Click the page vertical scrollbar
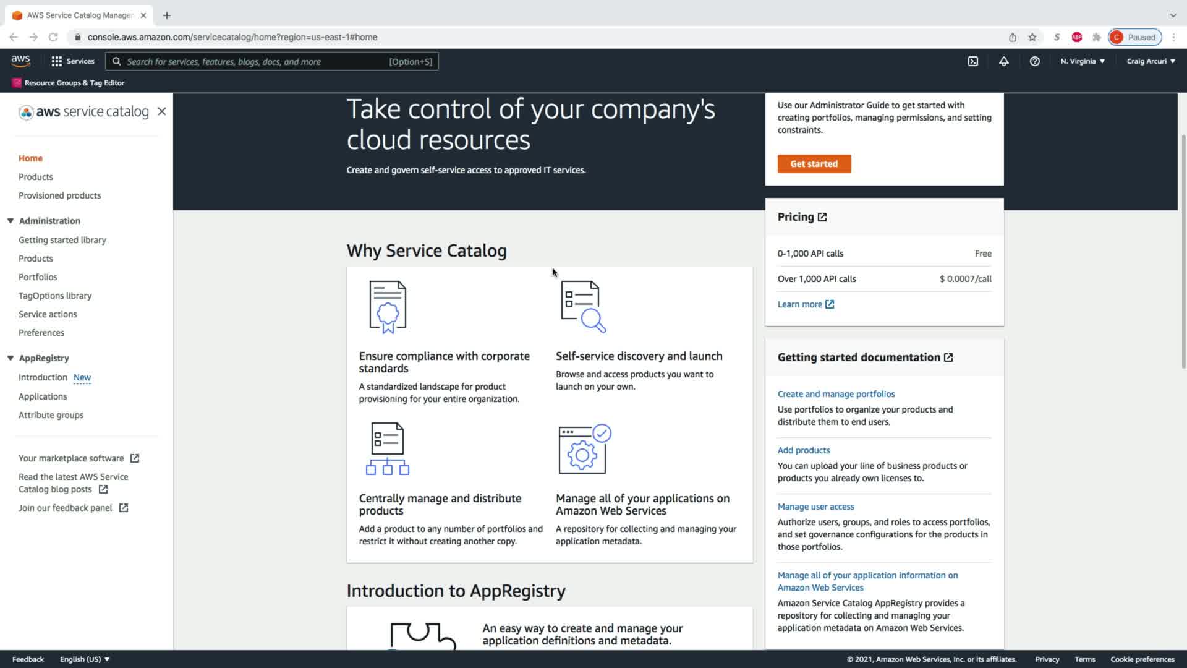Screen dimensions: 1187x668 tap(1183, 247)
